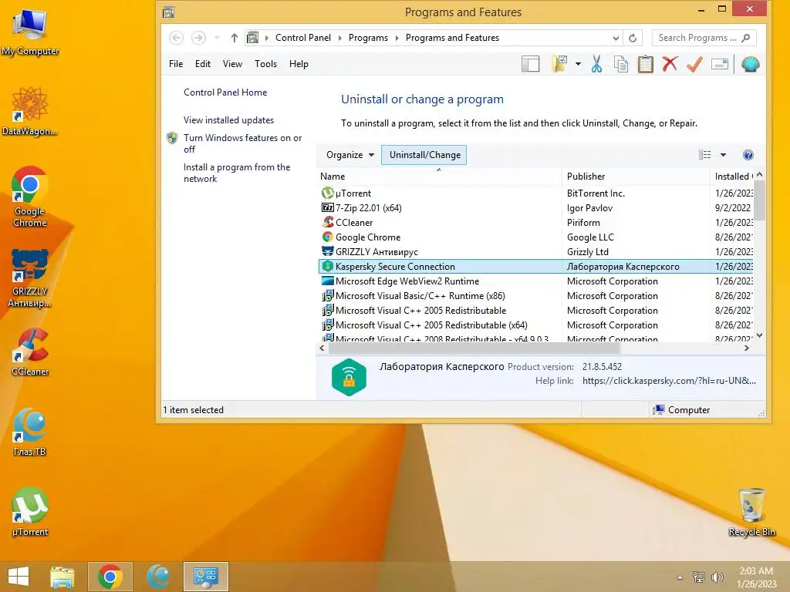
Task: Select Microsoft Visual Basic/C++ Runtime (x86) row
Action: click(x=535, y=296)
